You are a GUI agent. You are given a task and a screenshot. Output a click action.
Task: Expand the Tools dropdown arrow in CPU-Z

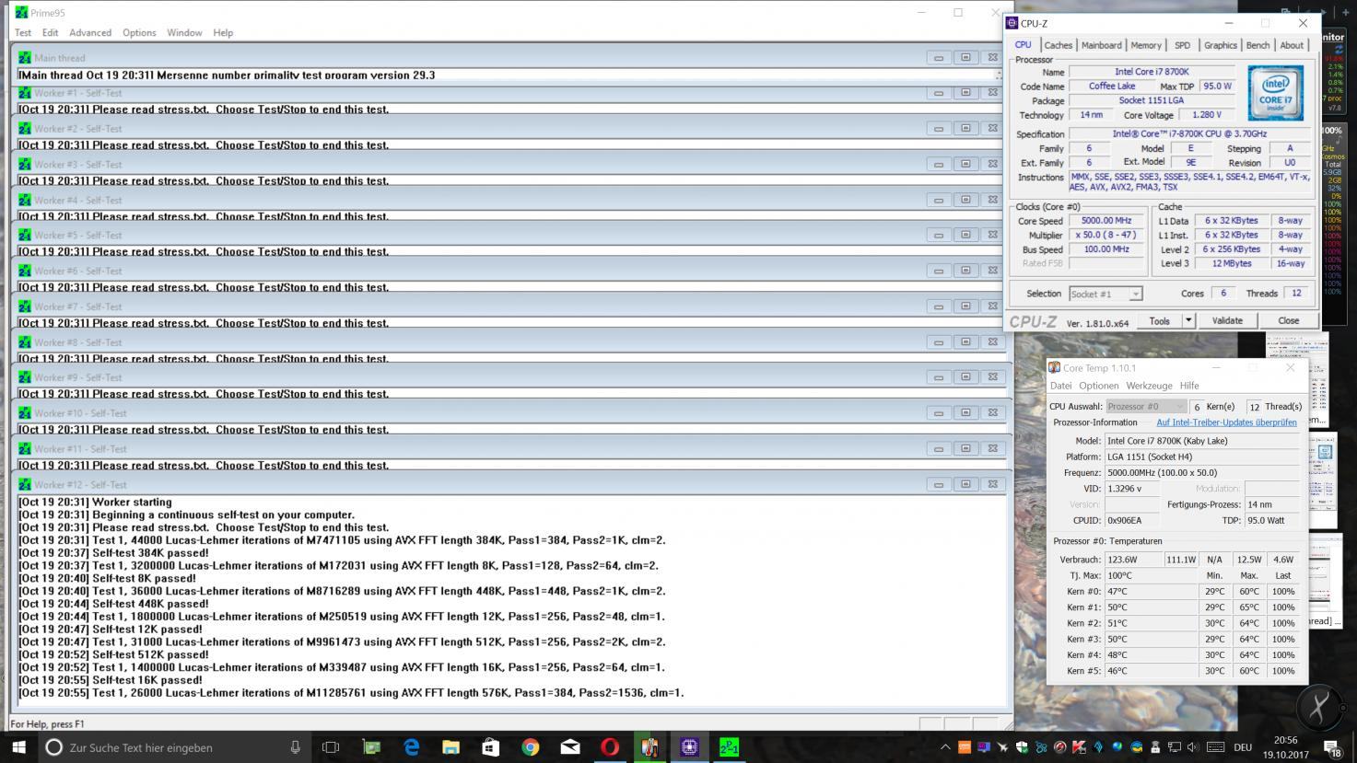pyautogui.click(x=1188, y=320)
